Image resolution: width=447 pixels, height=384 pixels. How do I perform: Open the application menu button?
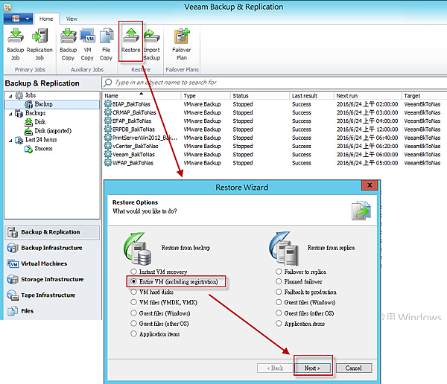tap(18, 19)
